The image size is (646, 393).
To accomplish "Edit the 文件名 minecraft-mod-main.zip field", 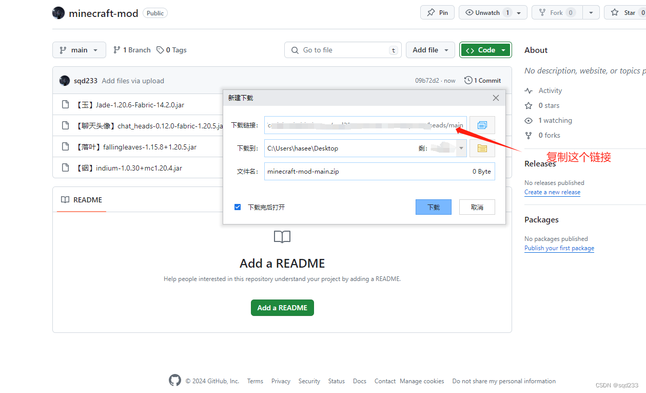I will coord(380,172).
